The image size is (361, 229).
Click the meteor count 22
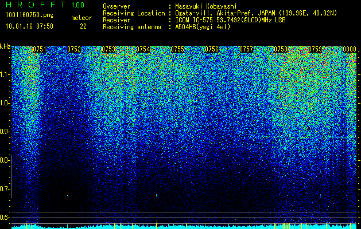tap(83, 26)
